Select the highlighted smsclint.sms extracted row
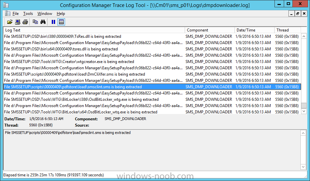This screenshot has height=181, width=310. click(152, 87)
